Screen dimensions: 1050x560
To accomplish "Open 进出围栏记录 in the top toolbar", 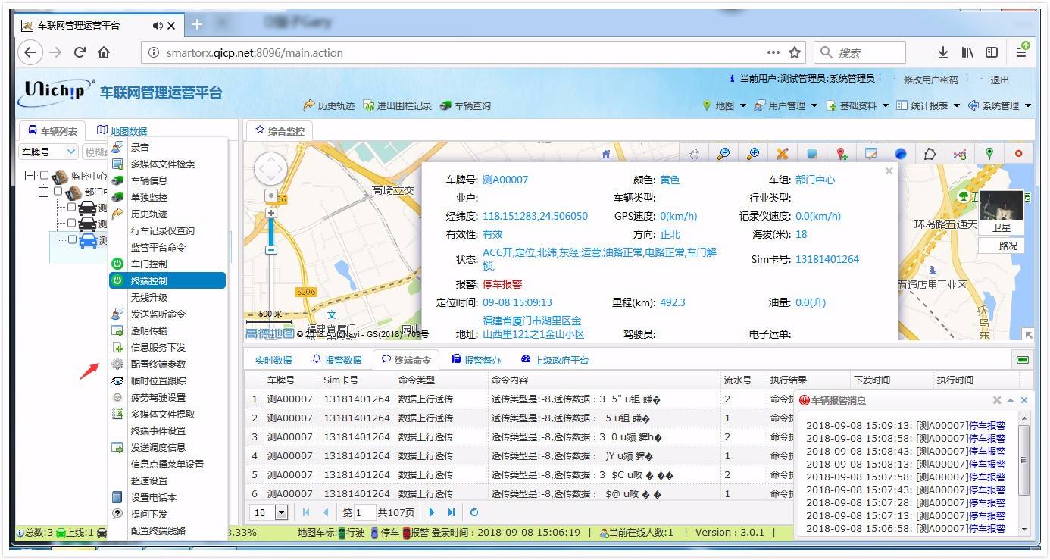I will [x=398, y=106].
